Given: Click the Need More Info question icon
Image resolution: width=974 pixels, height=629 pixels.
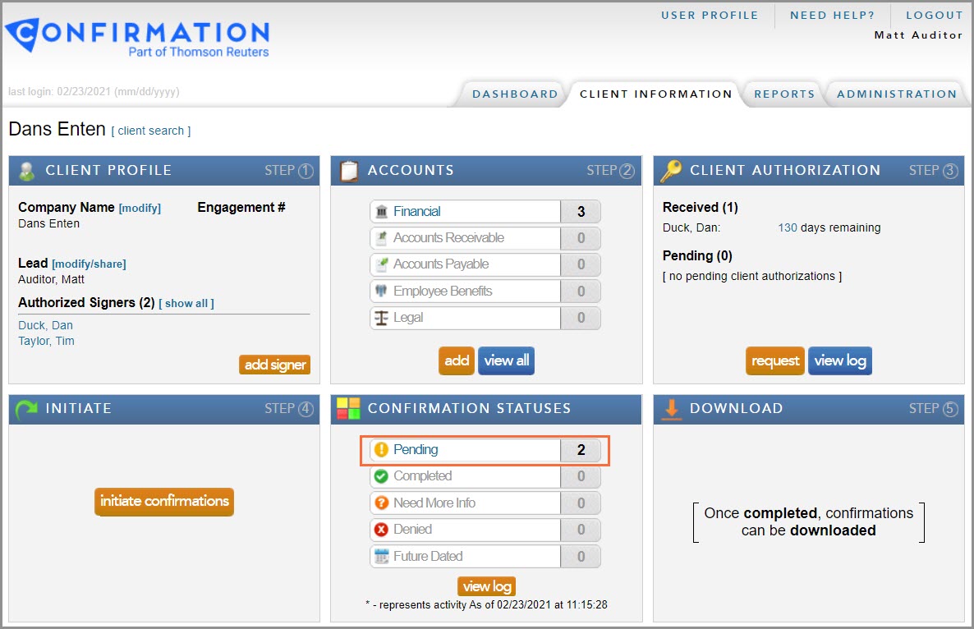Looking at the screenshot, I should [381, 503].
